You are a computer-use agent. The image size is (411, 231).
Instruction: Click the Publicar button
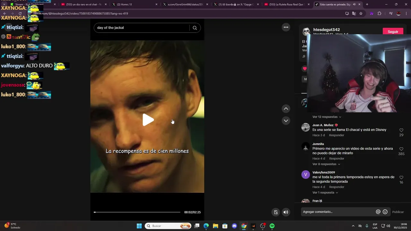[398, 212]
